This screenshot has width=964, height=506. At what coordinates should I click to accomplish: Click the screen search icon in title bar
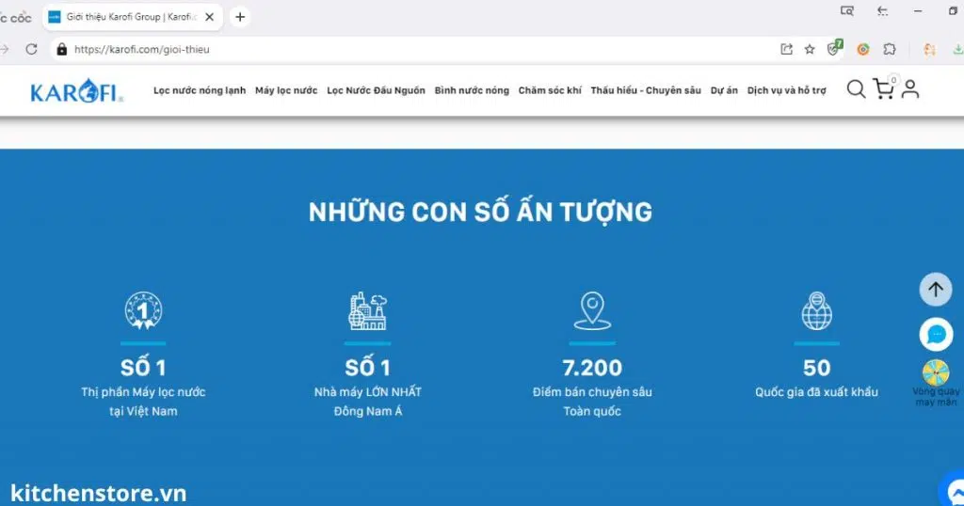(x=847, y=11)
